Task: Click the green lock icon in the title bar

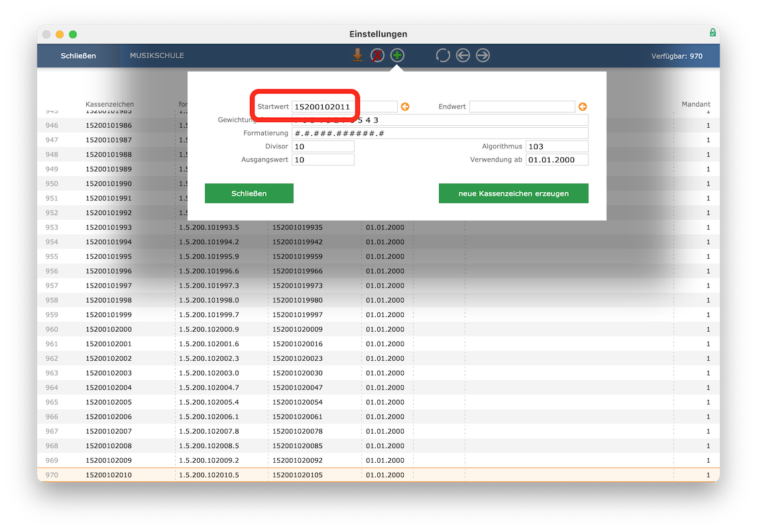Action: click(x=713, y=32)
